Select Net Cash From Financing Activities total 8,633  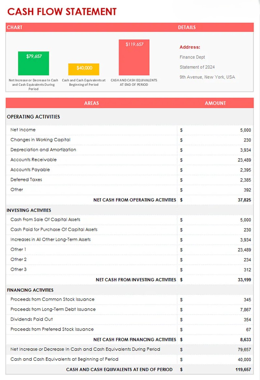[x=245, y=340]
